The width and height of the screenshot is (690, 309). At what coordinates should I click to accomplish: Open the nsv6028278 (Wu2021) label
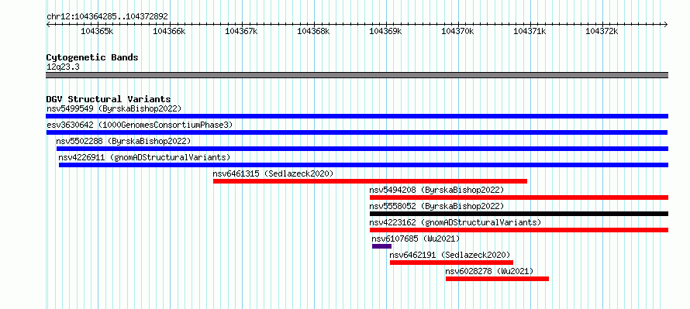click(x=489, y=271)
